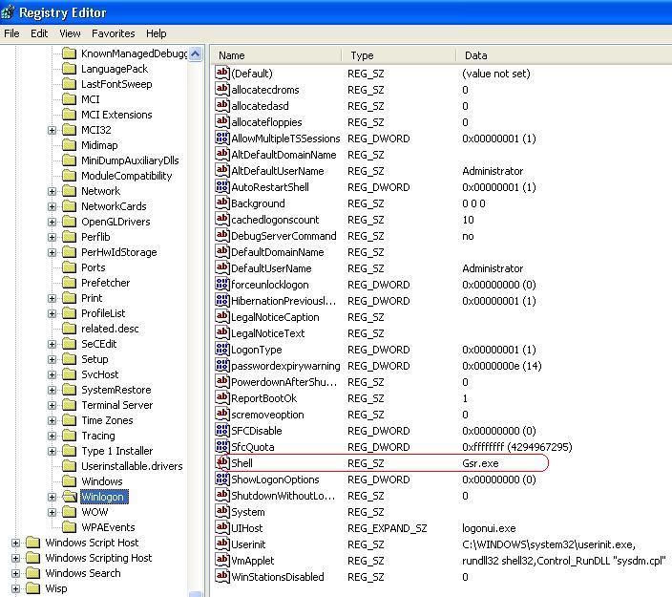Click the Terminal Server folder icon
672x597 pixels.
(69, 405)
